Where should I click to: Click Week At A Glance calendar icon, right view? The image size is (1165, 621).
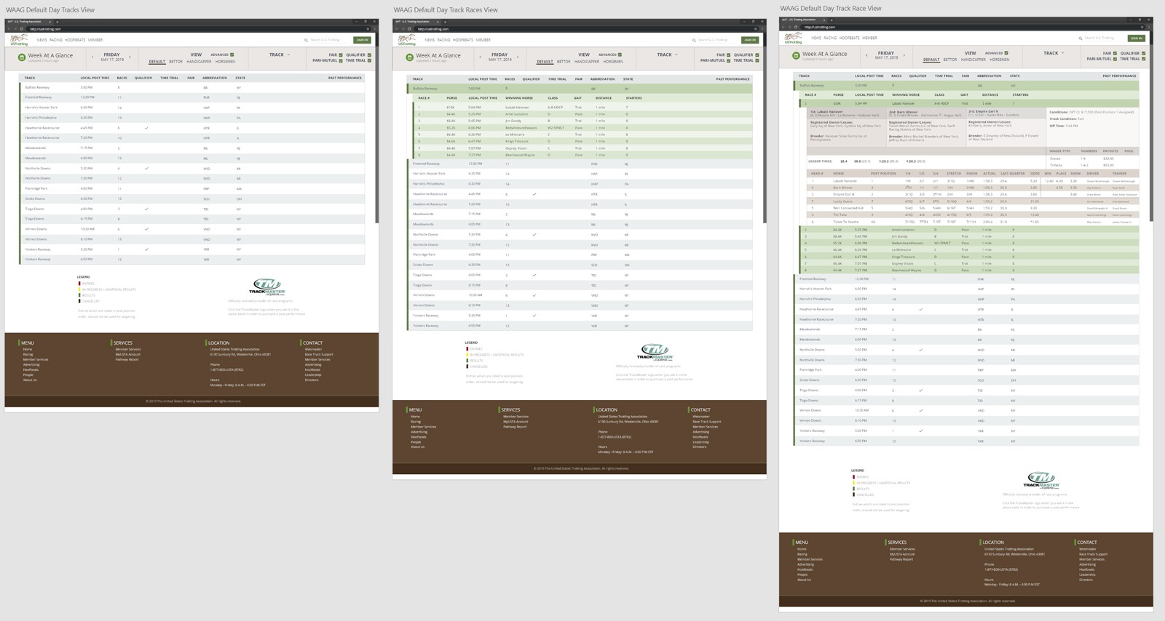pyautogui.click(x=796, y=55)
